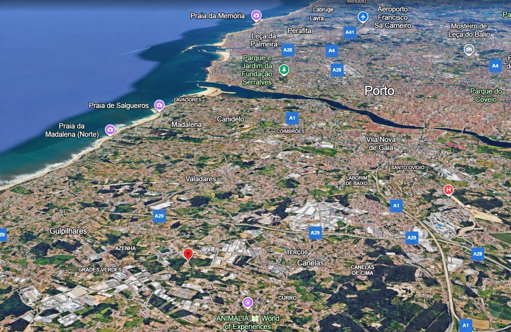Click the ANIMALIA World of Experiences text
The height and width of the screenshot is (332, 511).
pos(248,322)
